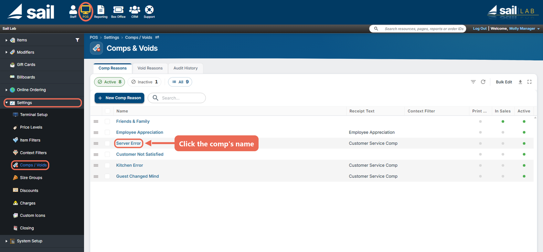The height and width of the screenshot is (252, 543).
Task: Check the Friends & Family row checkbox
Action: tap(108, 121)
